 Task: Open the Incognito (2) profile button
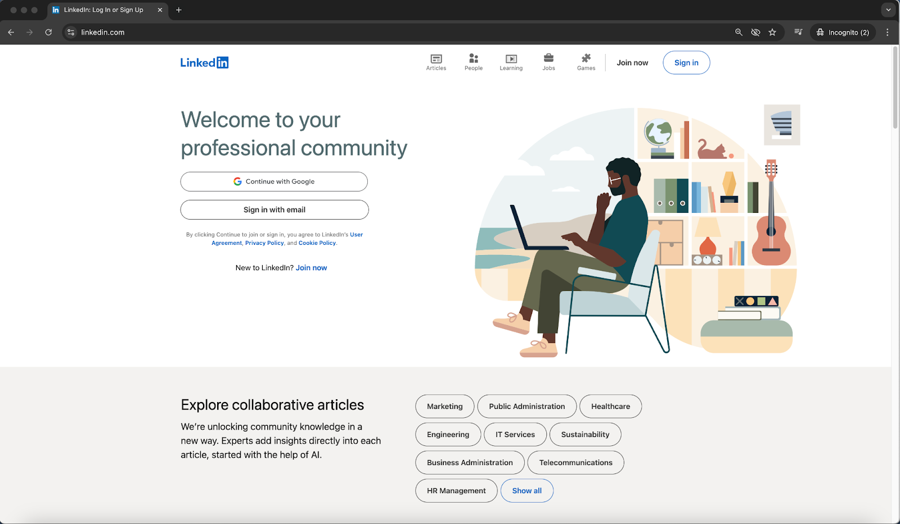(843, 32)
